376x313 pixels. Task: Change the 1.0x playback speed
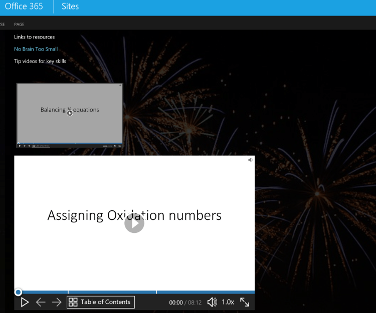pyautogui.click(x=228, y=302)
